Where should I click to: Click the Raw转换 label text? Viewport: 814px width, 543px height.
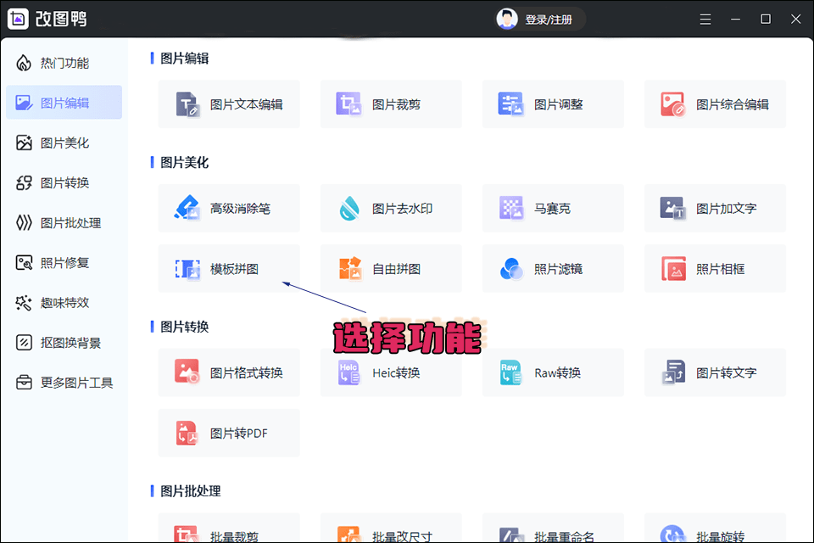click(558, 372)
